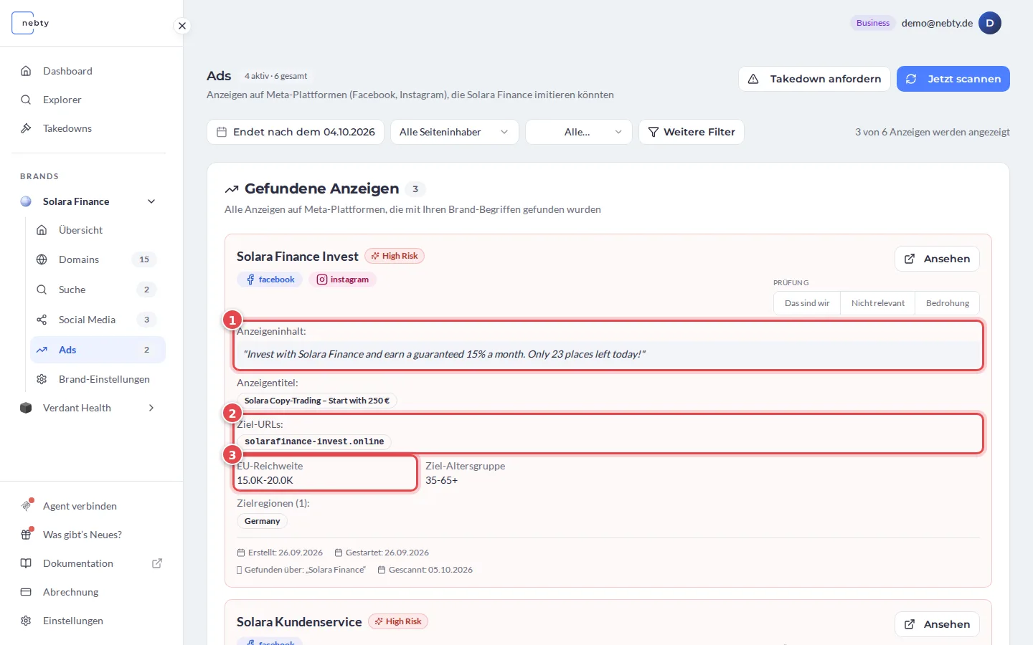The width and height of the screenshot is (1033, 645).
Task: Select the Ads sidebar item
Action: (x=98, y=350)
